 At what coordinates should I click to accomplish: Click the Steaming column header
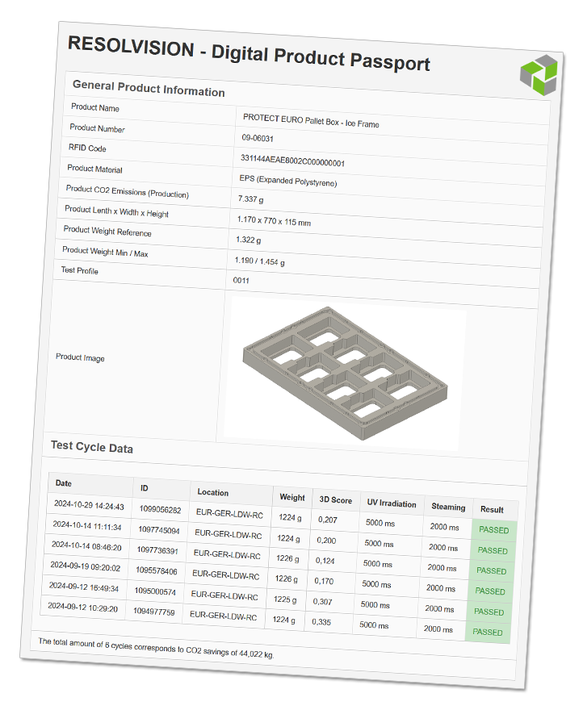click(448, 507)
